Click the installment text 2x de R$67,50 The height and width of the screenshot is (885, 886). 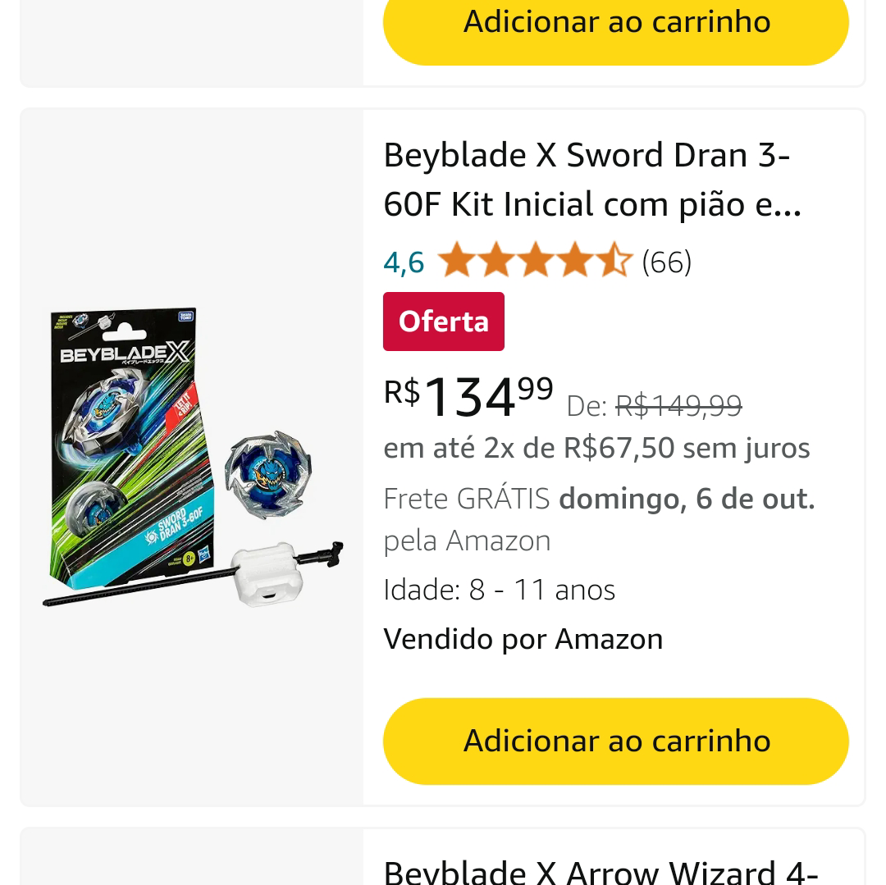[x=596, y=448]
